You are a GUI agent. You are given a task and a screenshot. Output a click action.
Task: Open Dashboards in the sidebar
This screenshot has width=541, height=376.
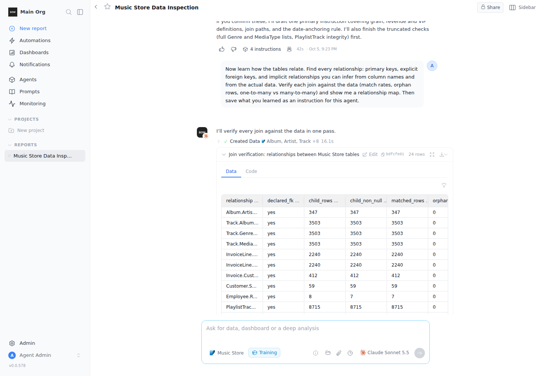(x=34, y=53)
